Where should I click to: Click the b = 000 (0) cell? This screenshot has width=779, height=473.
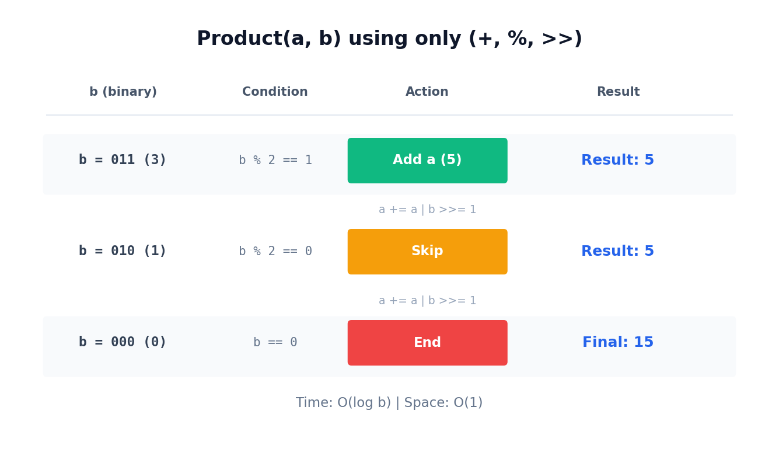123,342
